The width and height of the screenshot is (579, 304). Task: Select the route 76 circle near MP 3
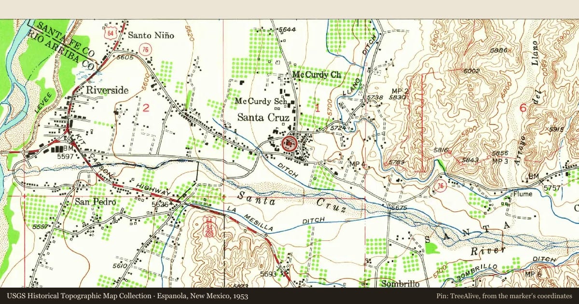point(439,187)
